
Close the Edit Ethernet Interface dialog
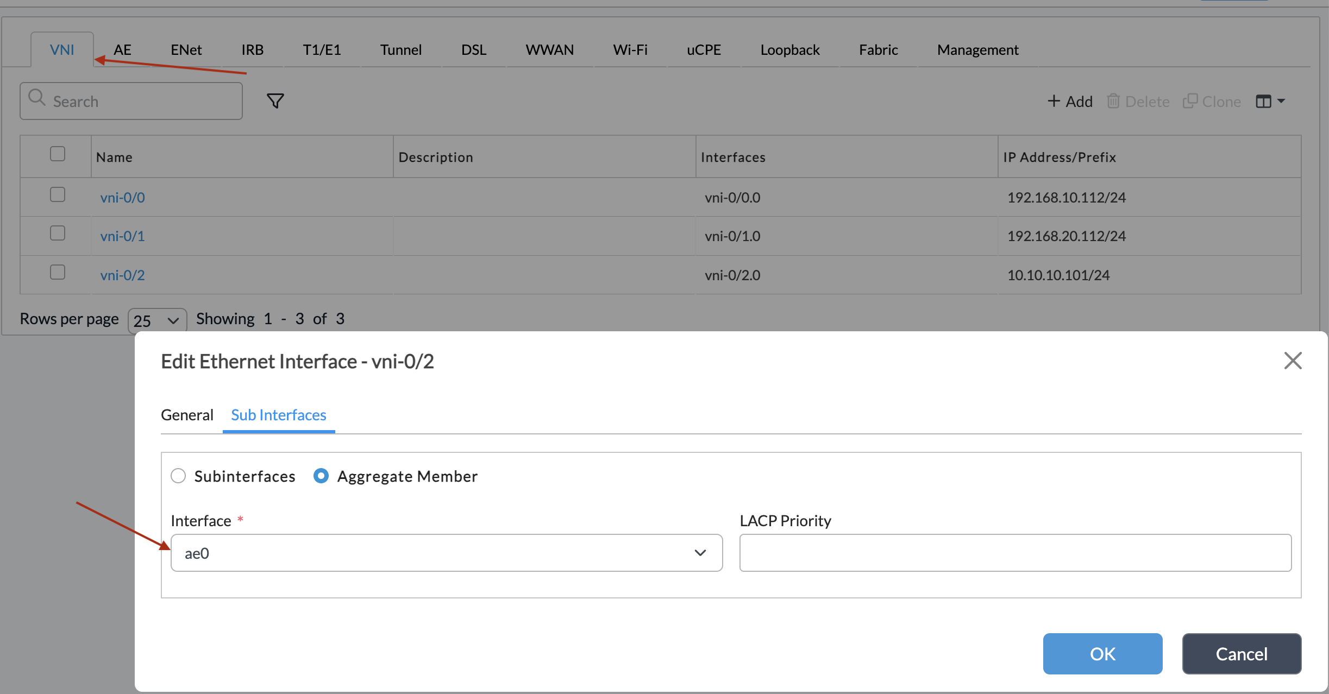pos(1293,361)
